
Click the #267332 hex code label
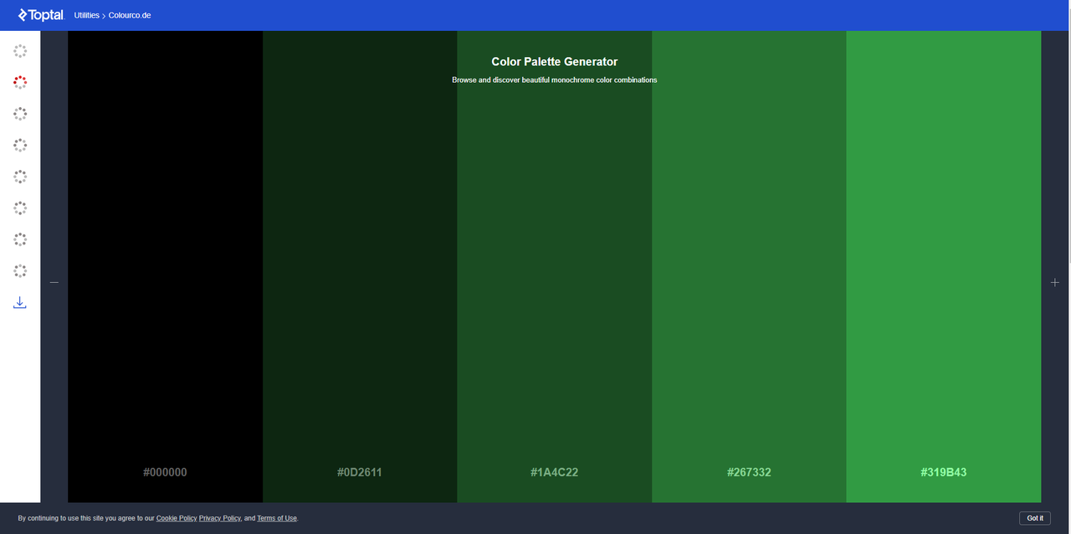[x=749, y=472]
